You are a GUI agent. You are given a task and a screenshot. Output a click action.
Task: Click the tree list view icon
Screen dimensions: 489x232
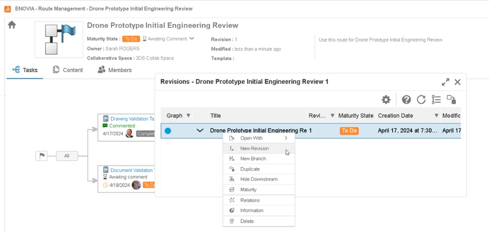tap(436, 99)
